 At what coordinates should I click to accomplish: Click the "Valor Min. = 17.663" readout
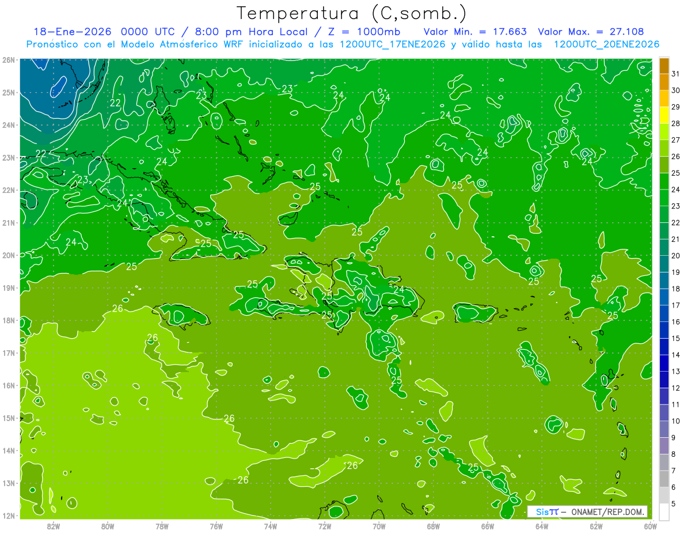[x=475, y=32]
